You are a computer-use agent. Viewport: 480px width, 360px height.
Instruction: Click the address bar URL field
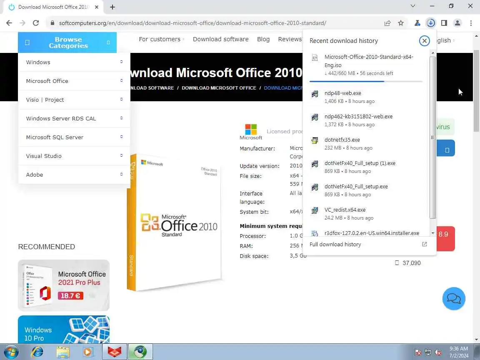pyautogui.click(x=192, y=23)
